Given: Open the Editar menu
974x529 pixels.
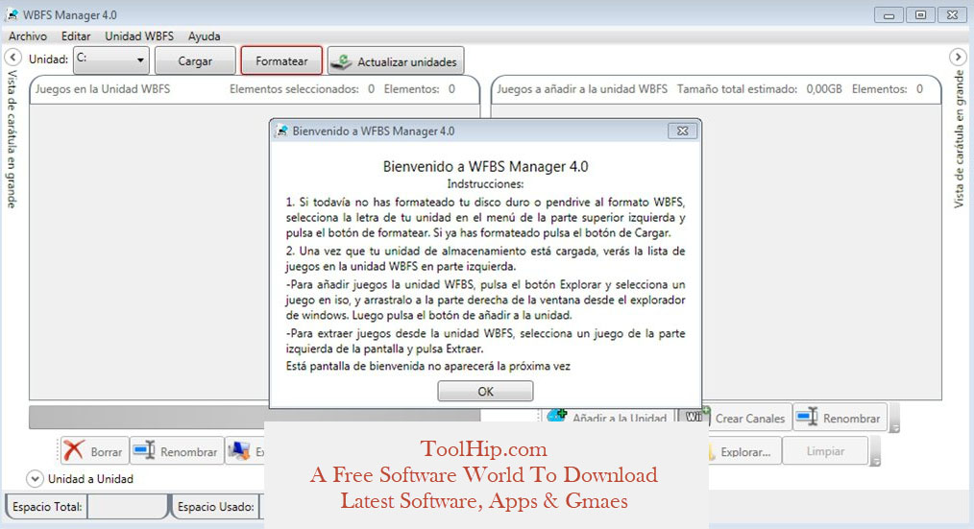Looking at the screenshot, I should pyautogui.click(x=76, y=36).
